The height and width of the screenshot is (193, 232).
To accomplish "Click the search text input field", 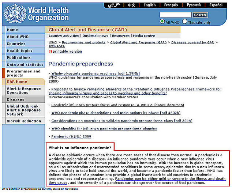I will 175,15.
